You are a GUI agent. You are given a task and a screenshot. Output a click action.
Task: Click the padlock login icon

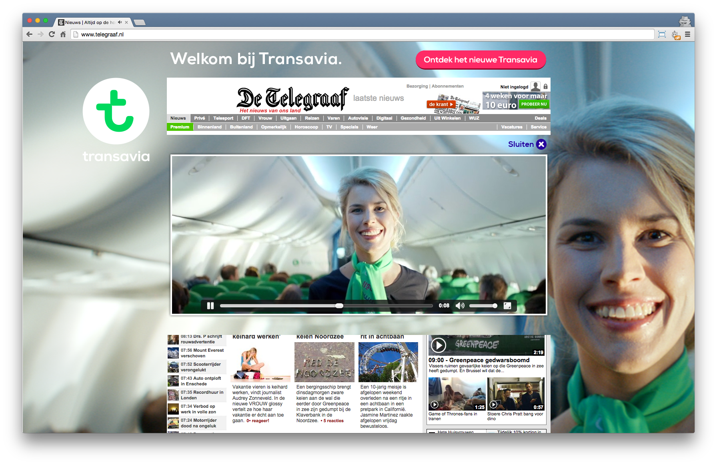pos(545,86)
